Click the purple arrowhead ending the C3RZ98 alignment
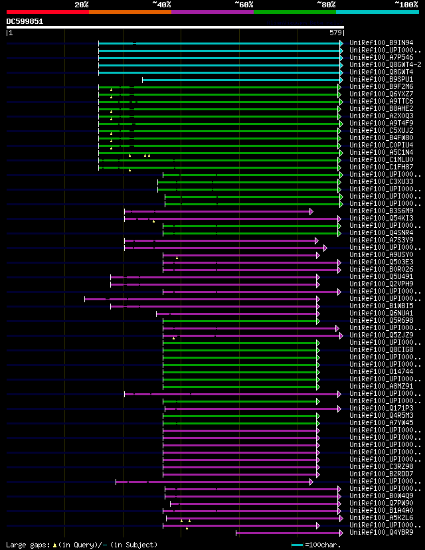 318,467
